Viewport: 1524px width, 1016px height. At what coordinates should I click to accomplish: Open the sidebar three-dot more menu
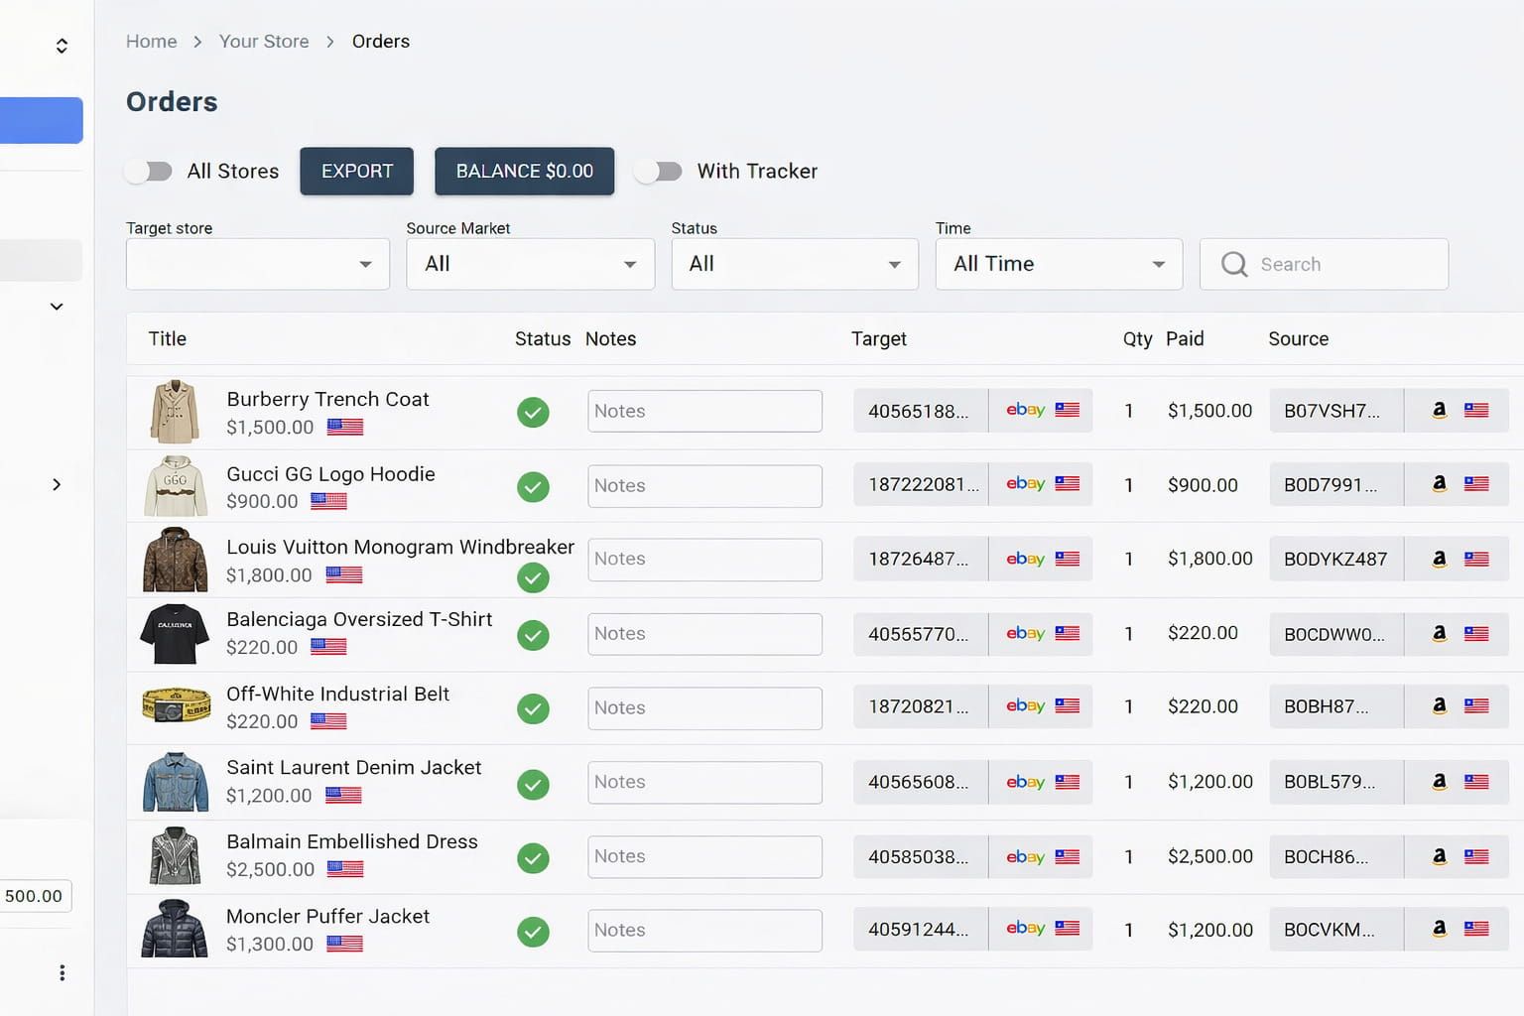(62, 972)
